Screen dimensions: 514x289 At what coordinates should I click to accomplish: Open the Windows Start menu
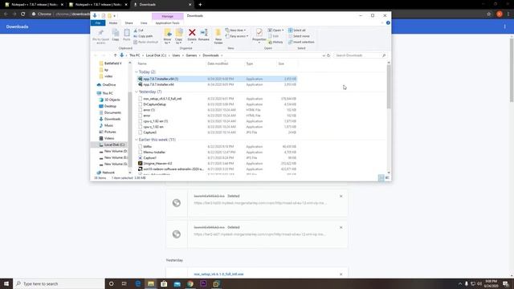pos(6,283)
